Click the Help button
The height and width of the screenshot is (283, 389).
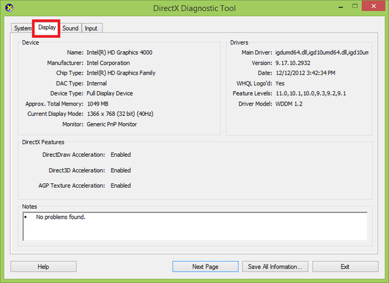tap(43, 267)
